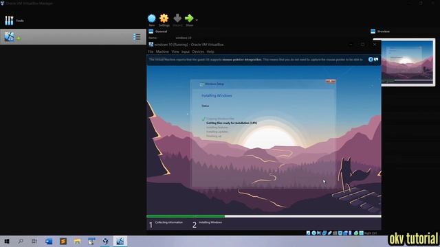The height and width of the screenshot is (247, 440).
Task: Open the Input menu in the VM window
Action: tap(186, 52)
